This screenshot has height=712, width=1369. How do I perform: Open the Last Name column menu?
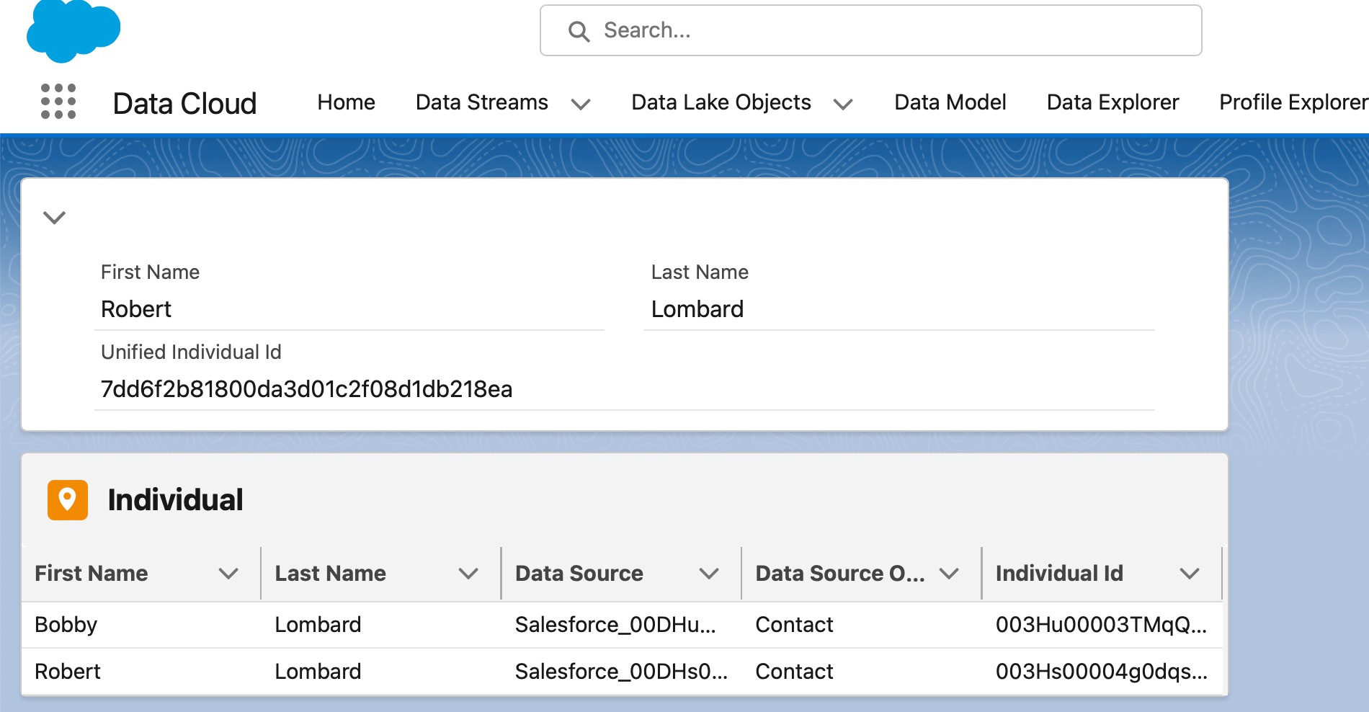(x=468, y=574)
